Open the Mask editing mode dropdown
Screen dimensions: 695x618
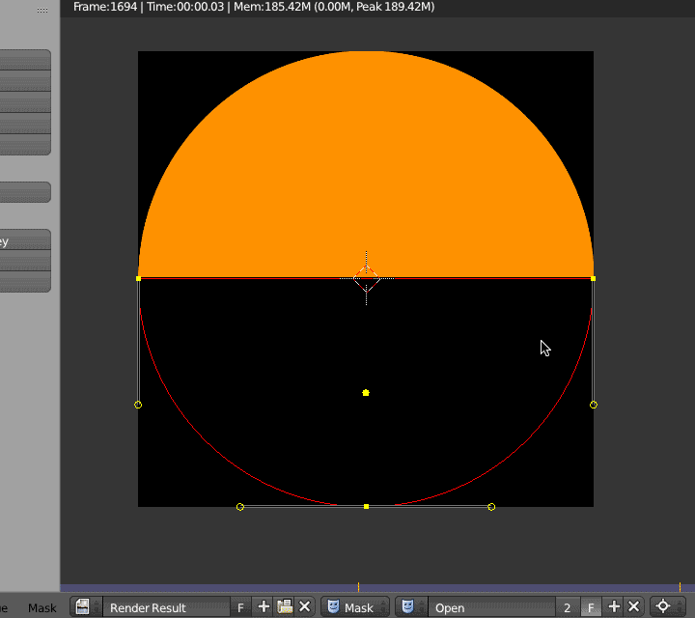click(355, 607)
